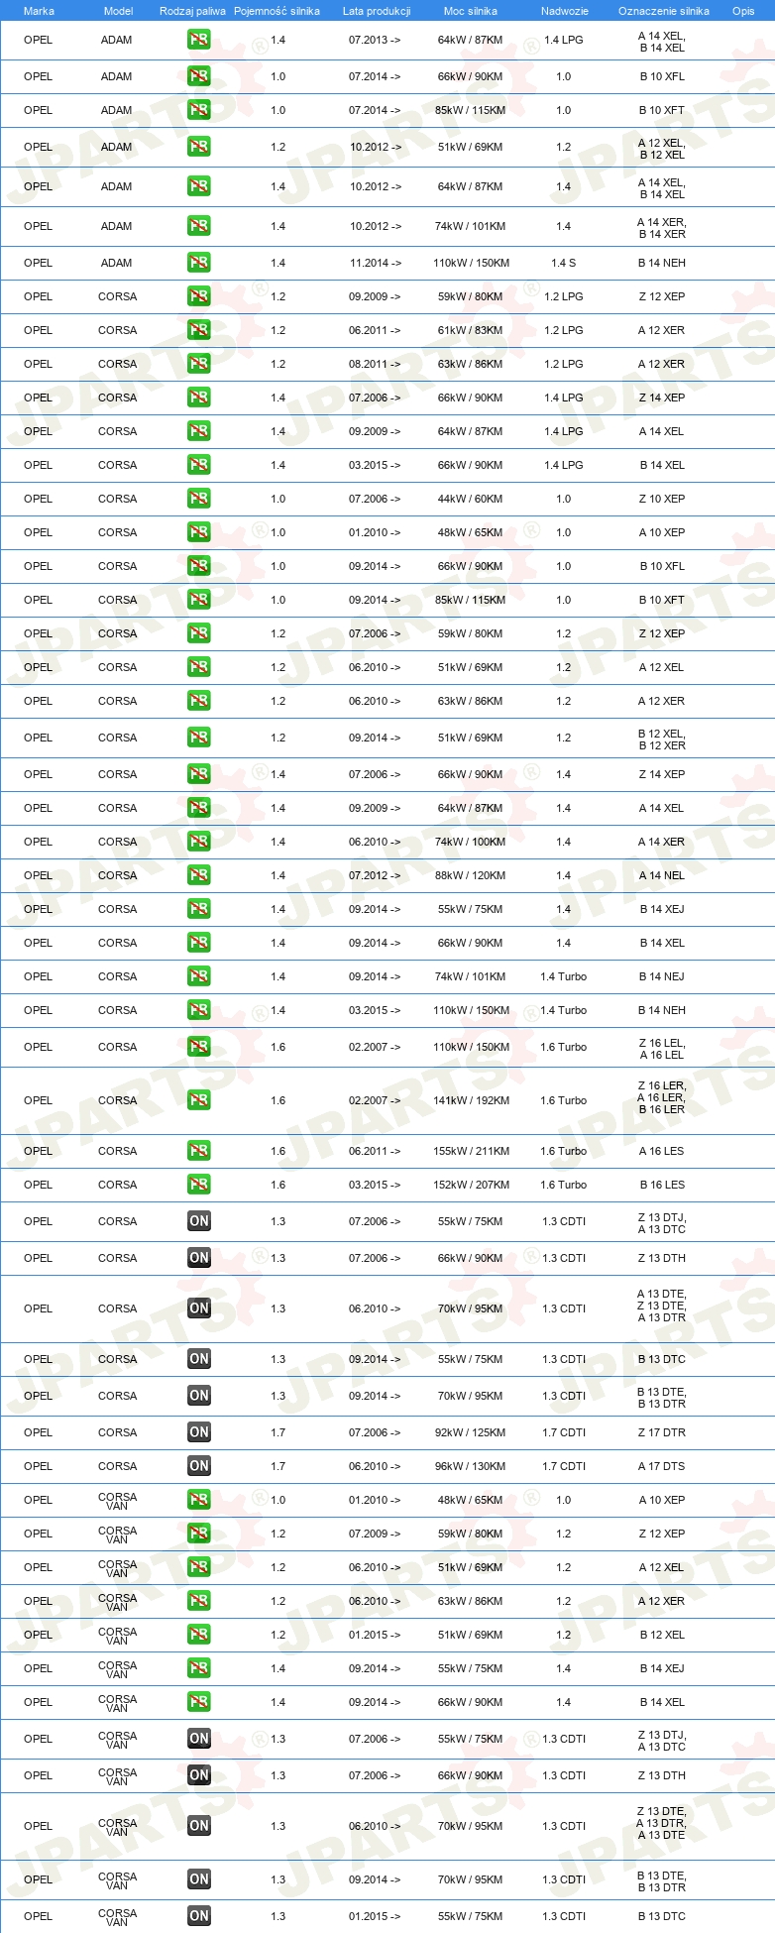
Task: Click the Marka column header
Action: (x=39, y=11)
